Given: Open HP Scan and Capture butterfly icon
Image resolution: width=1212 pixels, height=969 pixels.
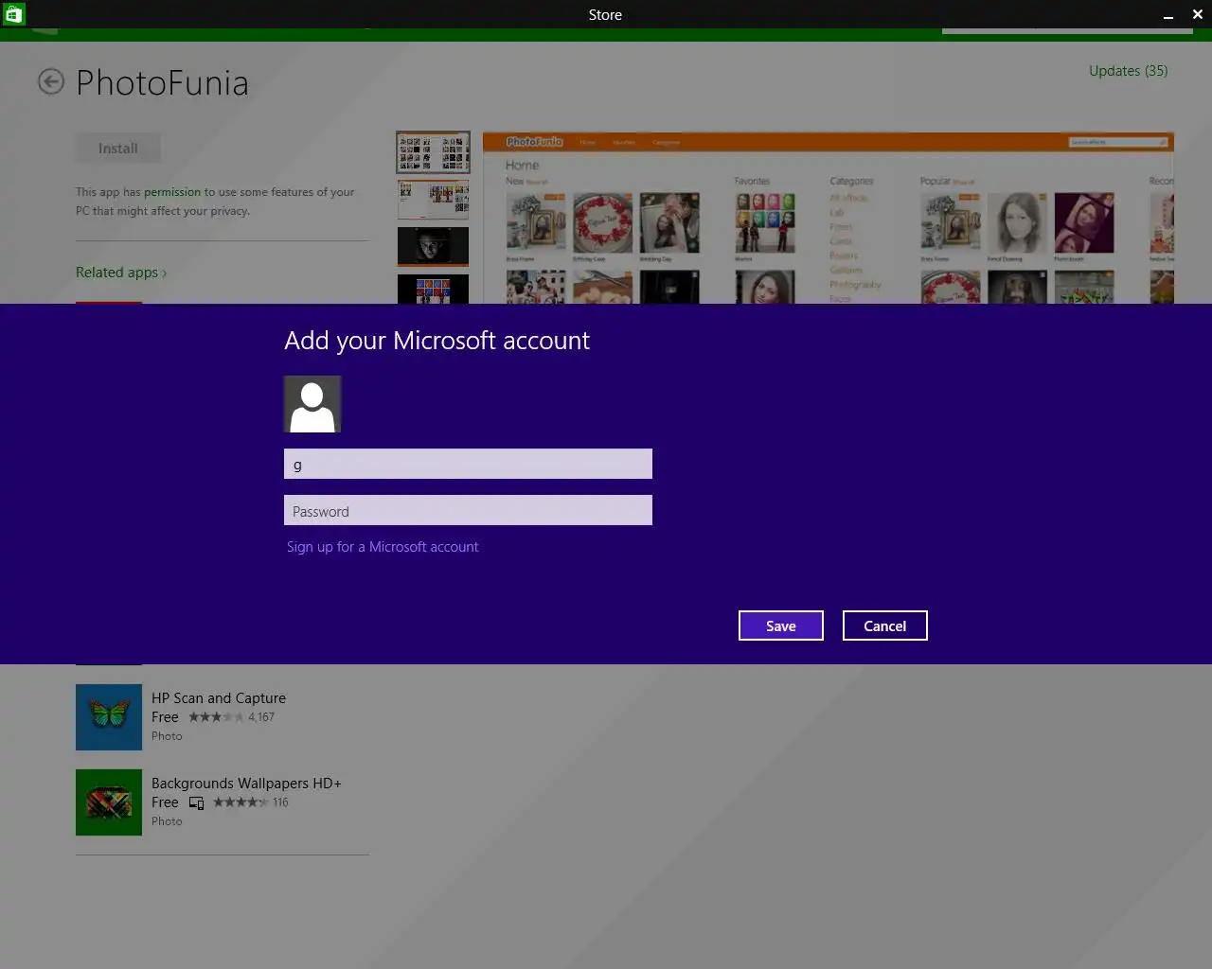Looking at the screenshot, I should click(x=109, y=717).
